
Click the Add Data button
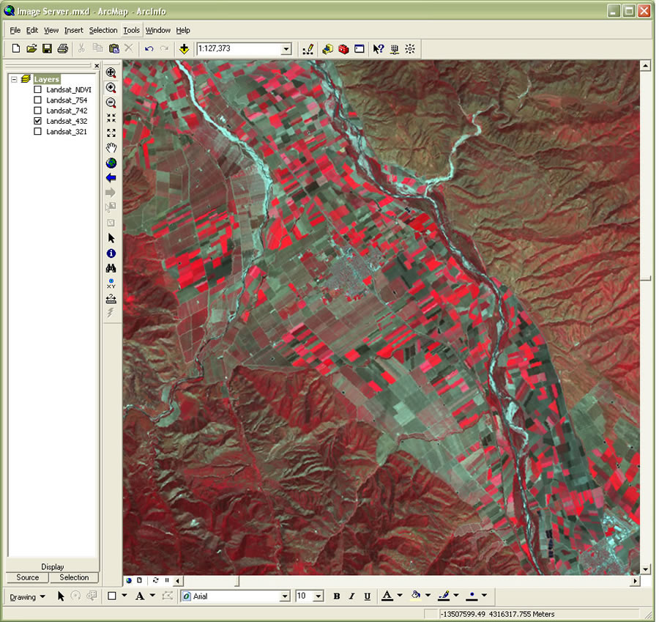tap(184, 49)
